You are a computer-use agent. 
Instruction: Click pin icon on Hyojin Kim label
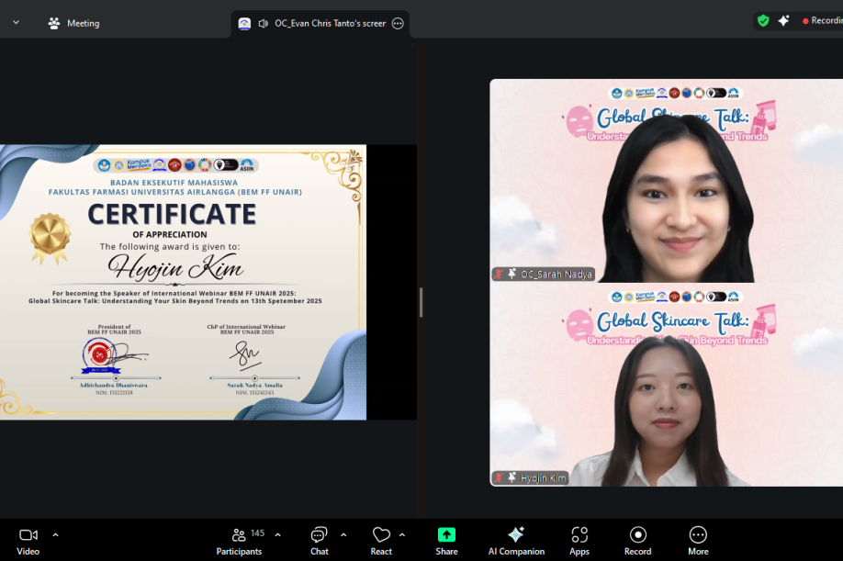[x=511, y=477]
